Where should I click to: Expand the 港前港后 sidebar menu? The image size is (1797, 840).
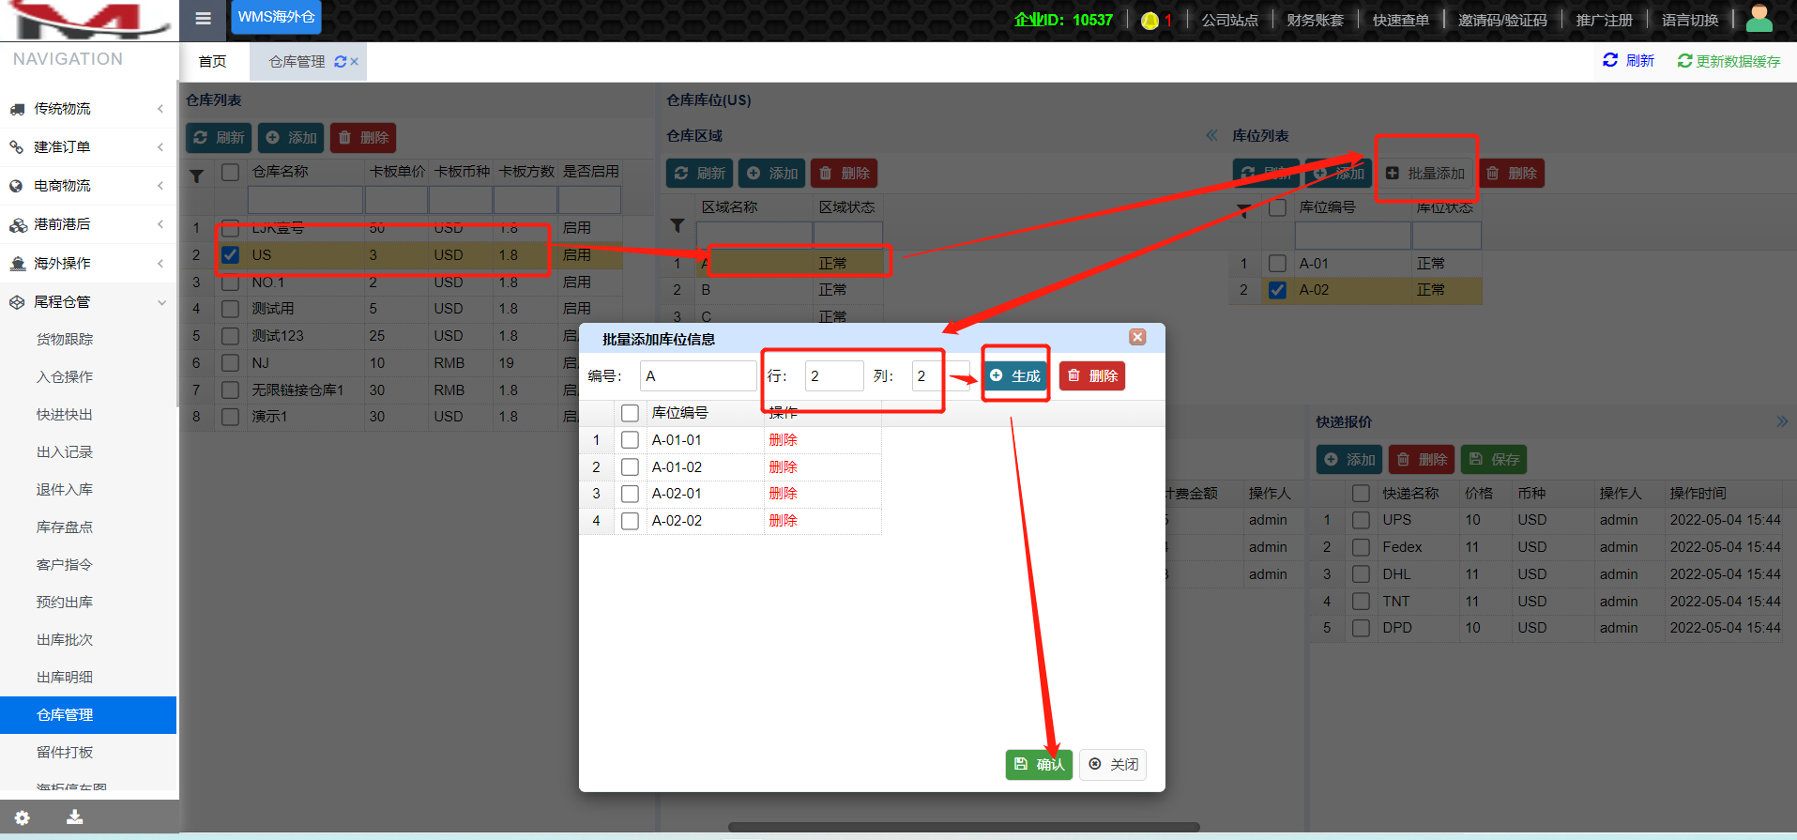point(88,224)
